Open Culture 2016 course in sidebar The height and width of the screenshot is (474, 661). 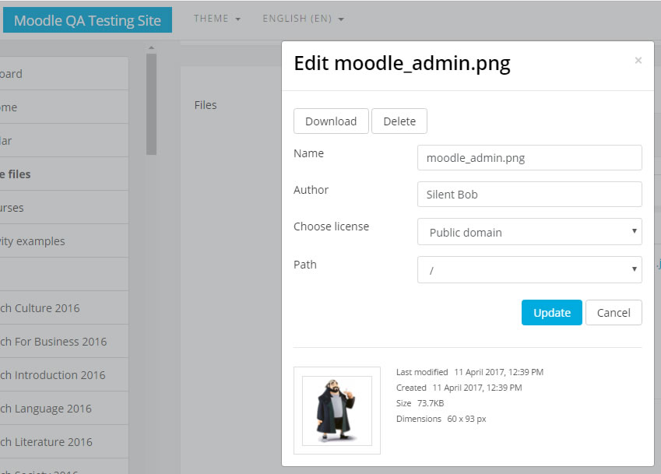(x=64, y=308)
